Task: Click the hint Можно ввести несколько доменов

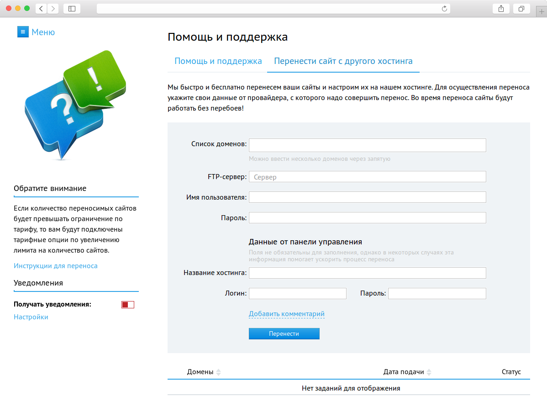Action: [x=320, y=159]
